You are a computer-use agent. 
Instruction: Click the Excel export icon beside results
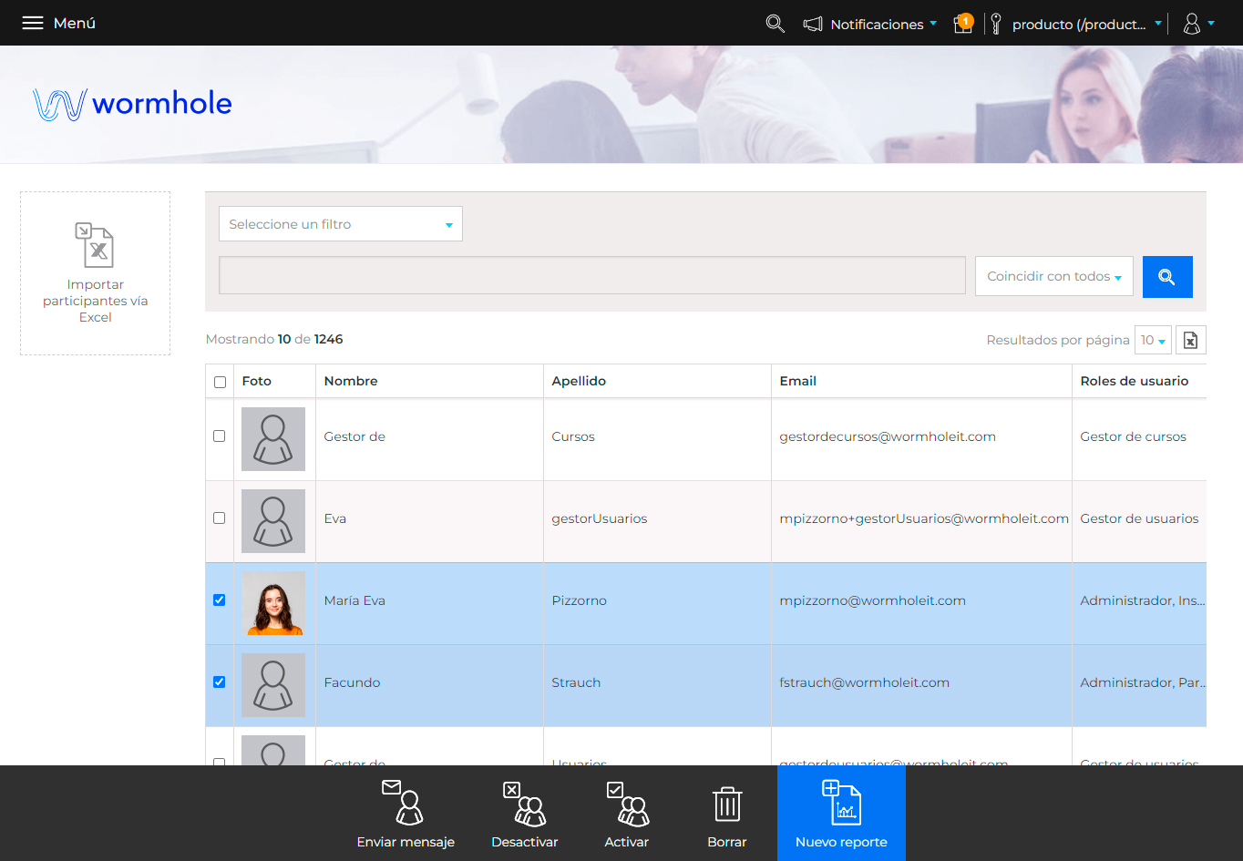1191,340
